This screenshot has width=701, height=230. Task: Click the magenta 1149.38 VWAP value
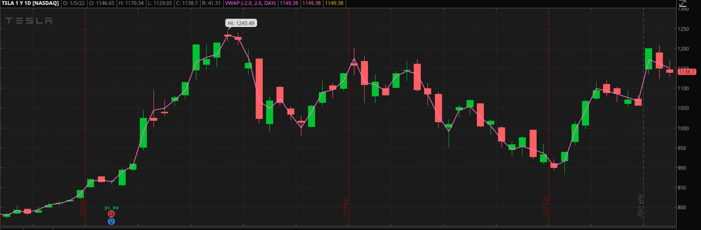289,3
